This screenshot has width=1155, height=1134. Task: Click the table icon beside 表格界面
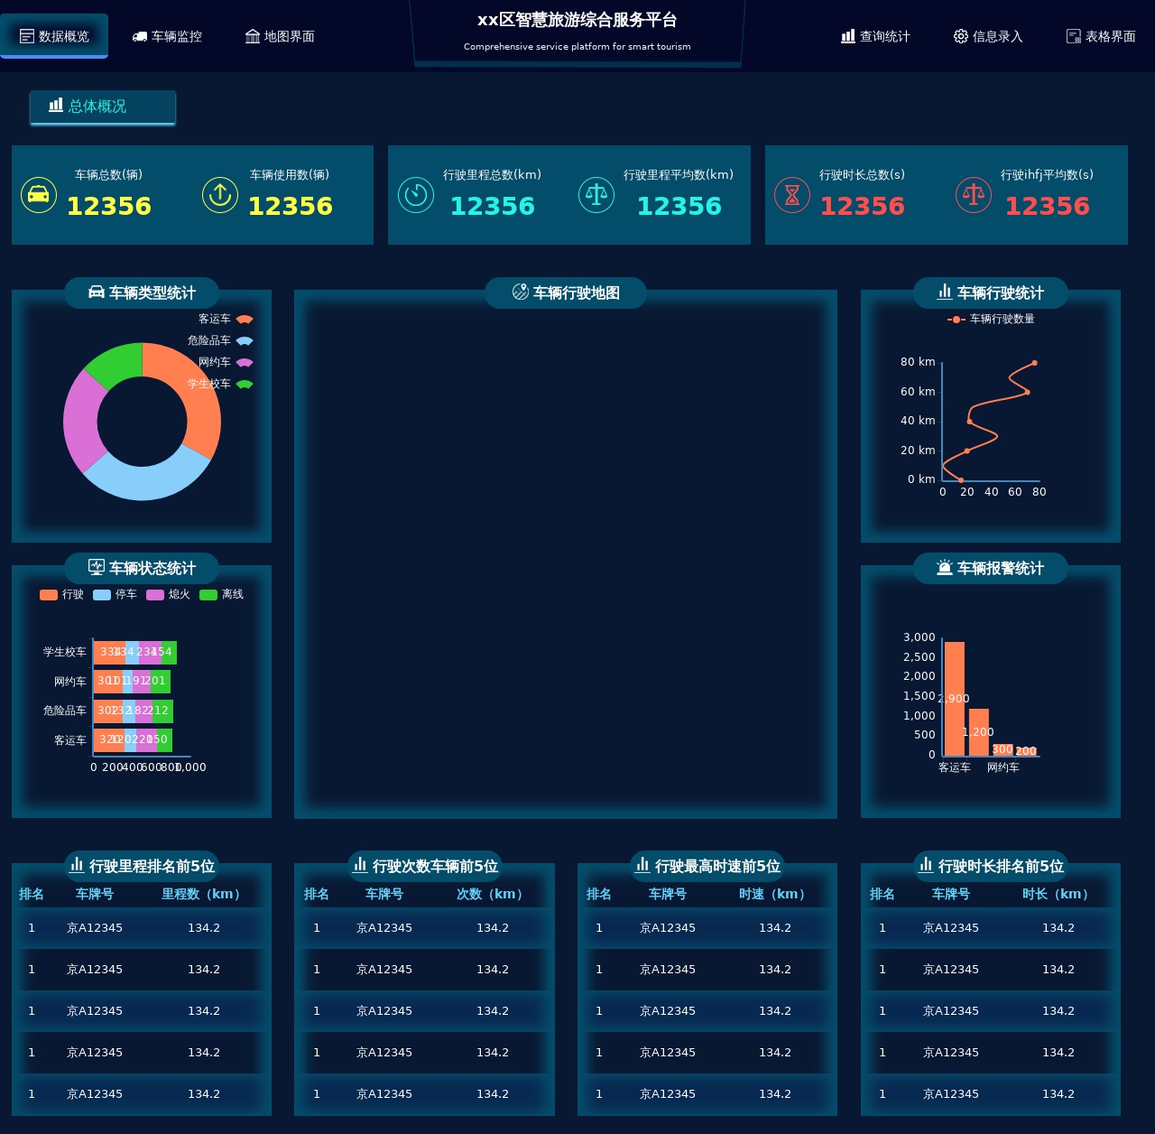[1074, 36]
